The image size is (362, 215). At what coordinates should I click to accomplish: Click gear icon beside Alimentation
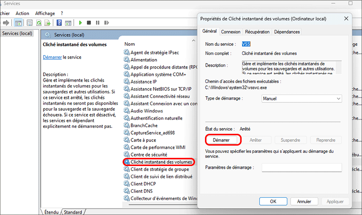click(127, 60)
